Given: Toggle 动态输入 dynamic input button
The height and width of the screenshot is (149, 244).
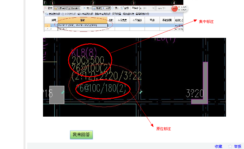Looking at the screenshot, I should point(74,8).
